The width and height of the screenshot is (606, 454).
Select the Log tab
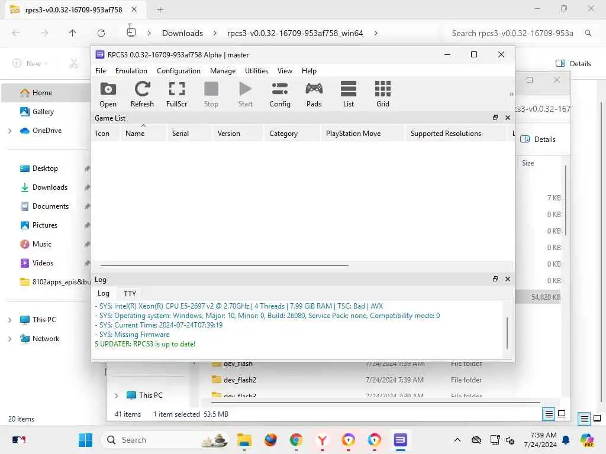point(103,293)
